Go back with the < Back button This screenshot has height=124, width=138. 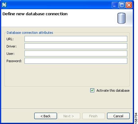tap(46, 116)
